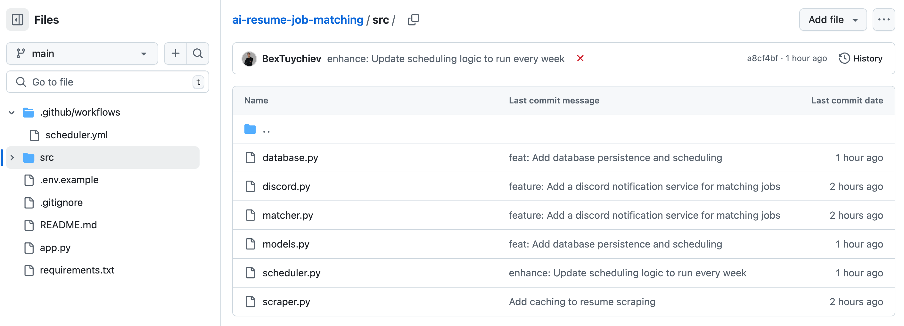Open the Add file dropdown
The height and width of the screenshot is (326, 904).
tap(833, 20)
